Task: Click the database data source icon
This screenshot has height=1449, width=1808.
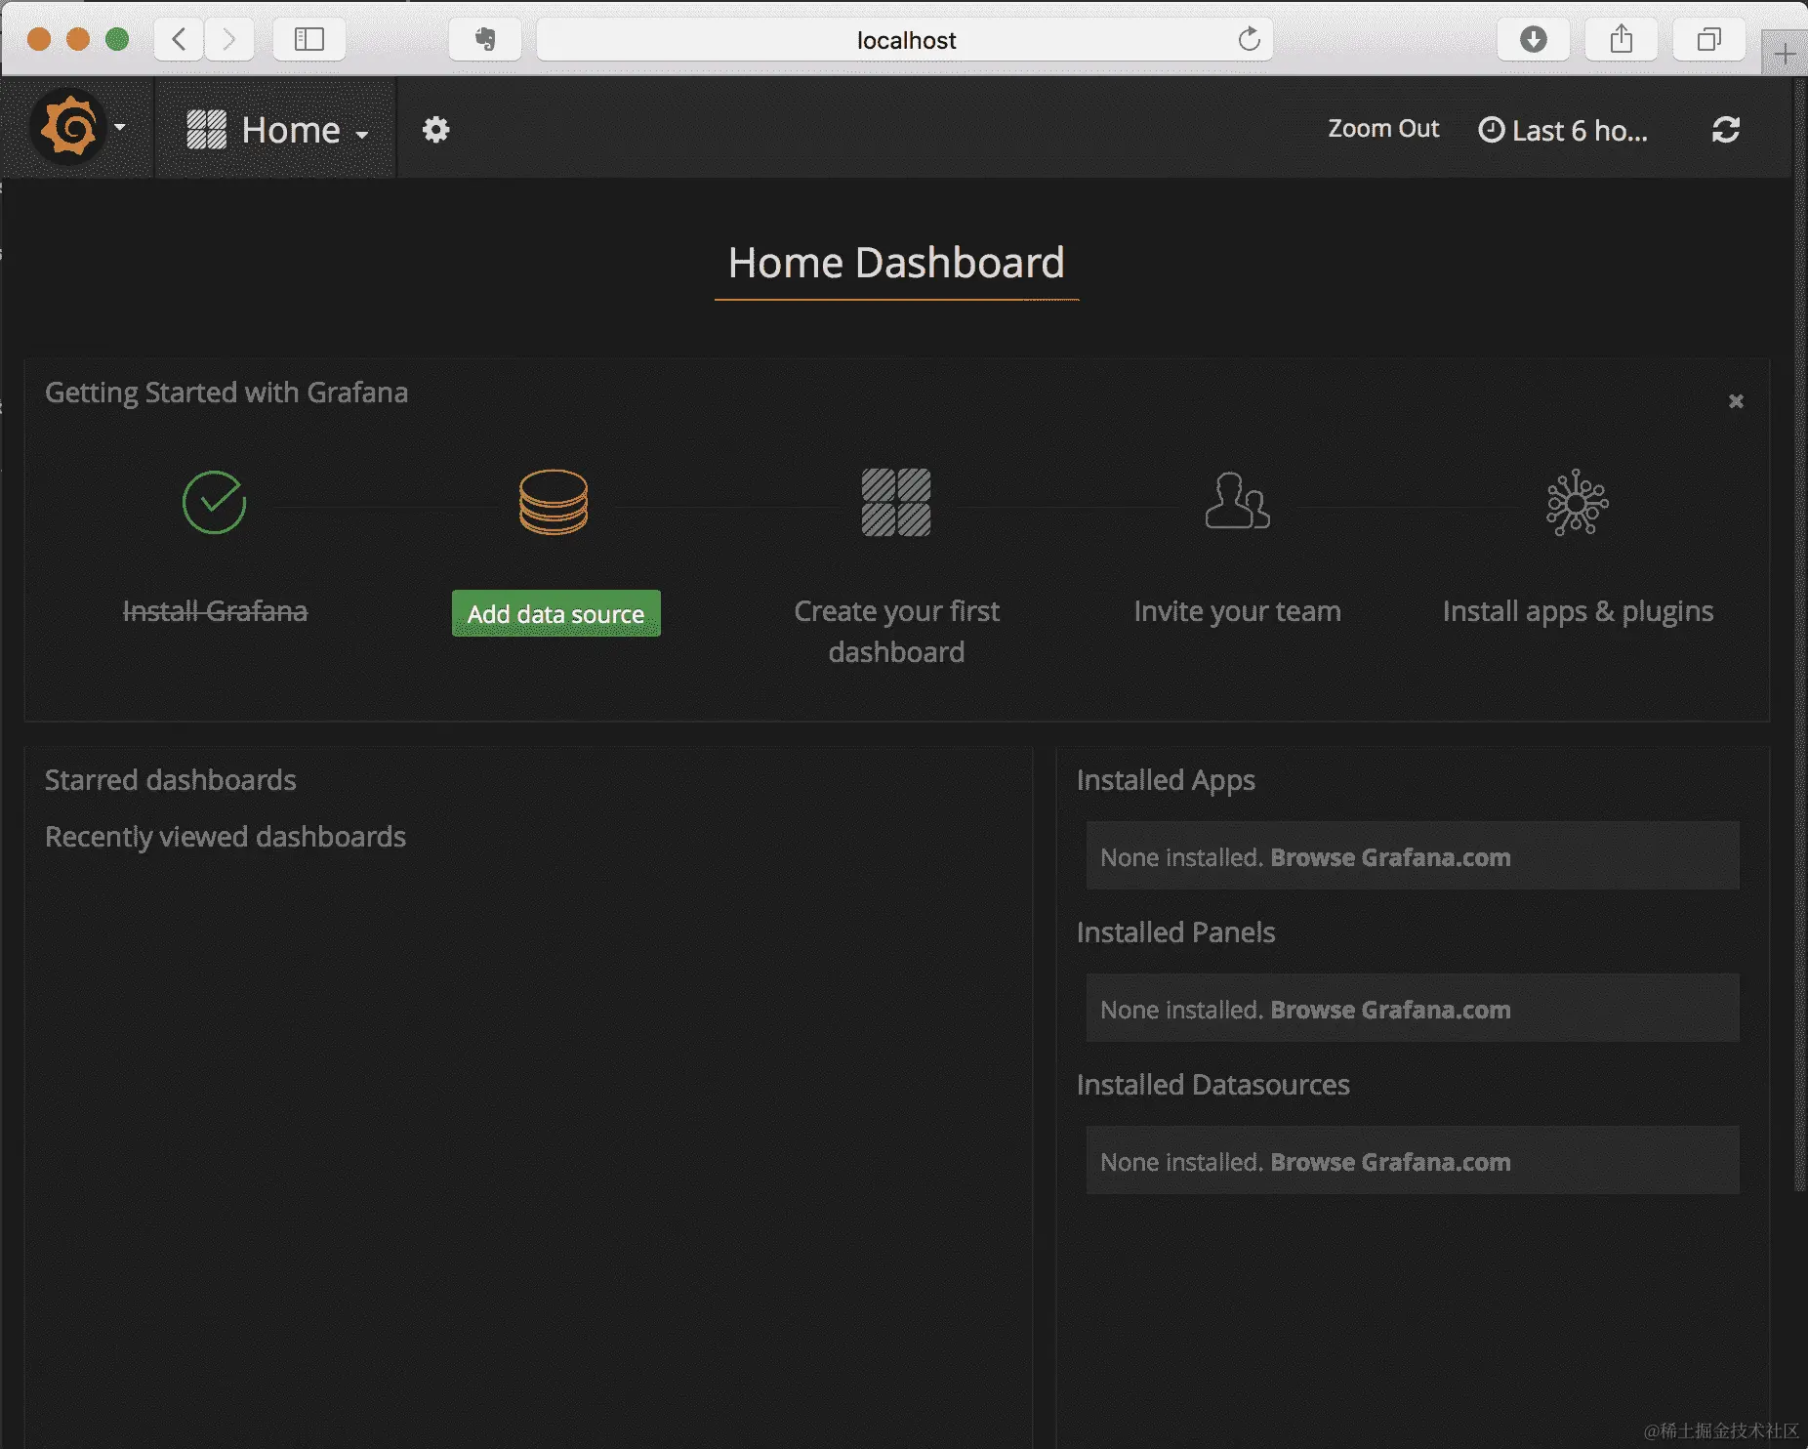Action: coord(554,502)
